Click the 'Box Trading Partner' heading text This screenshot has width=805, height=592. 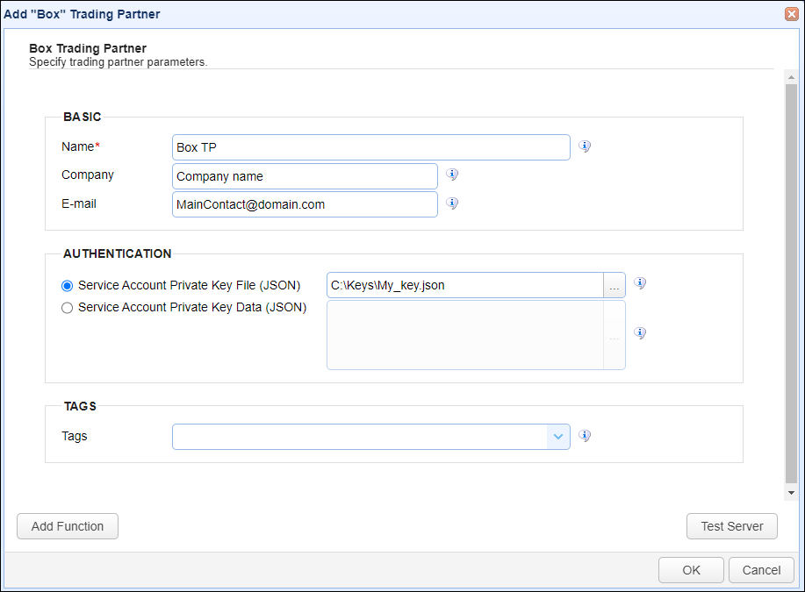88,48
